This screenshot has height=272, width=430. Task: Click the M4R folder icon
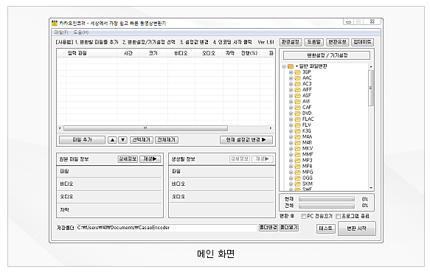coord(298,143)
